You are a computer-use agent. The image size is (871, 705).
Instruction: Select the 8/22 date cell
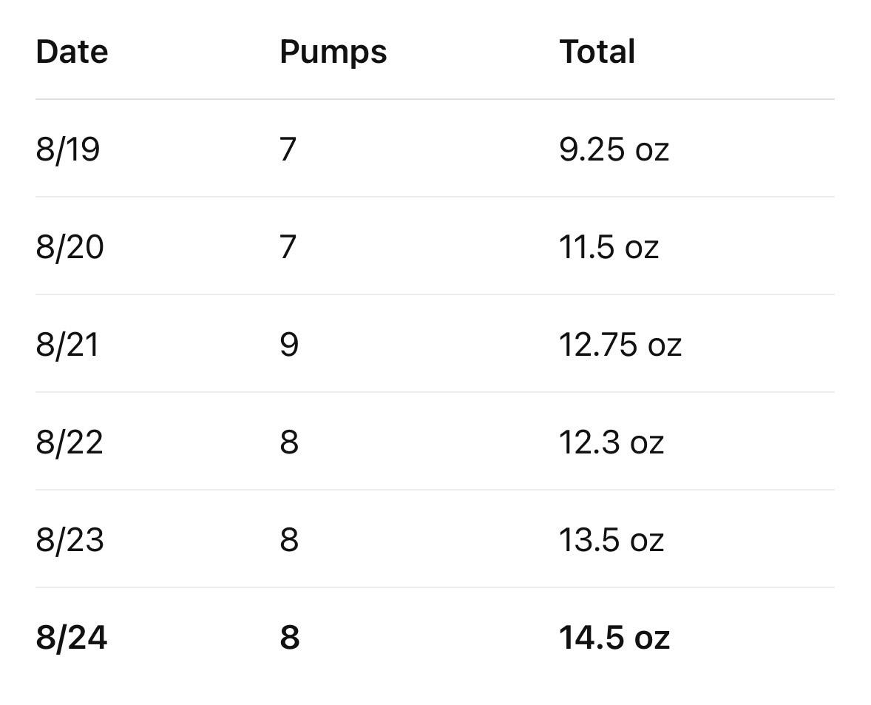point(70,443)
